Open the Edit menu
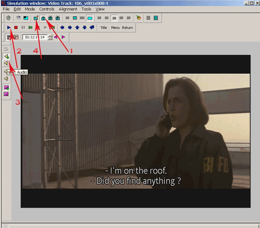 (x=17, y=9)
